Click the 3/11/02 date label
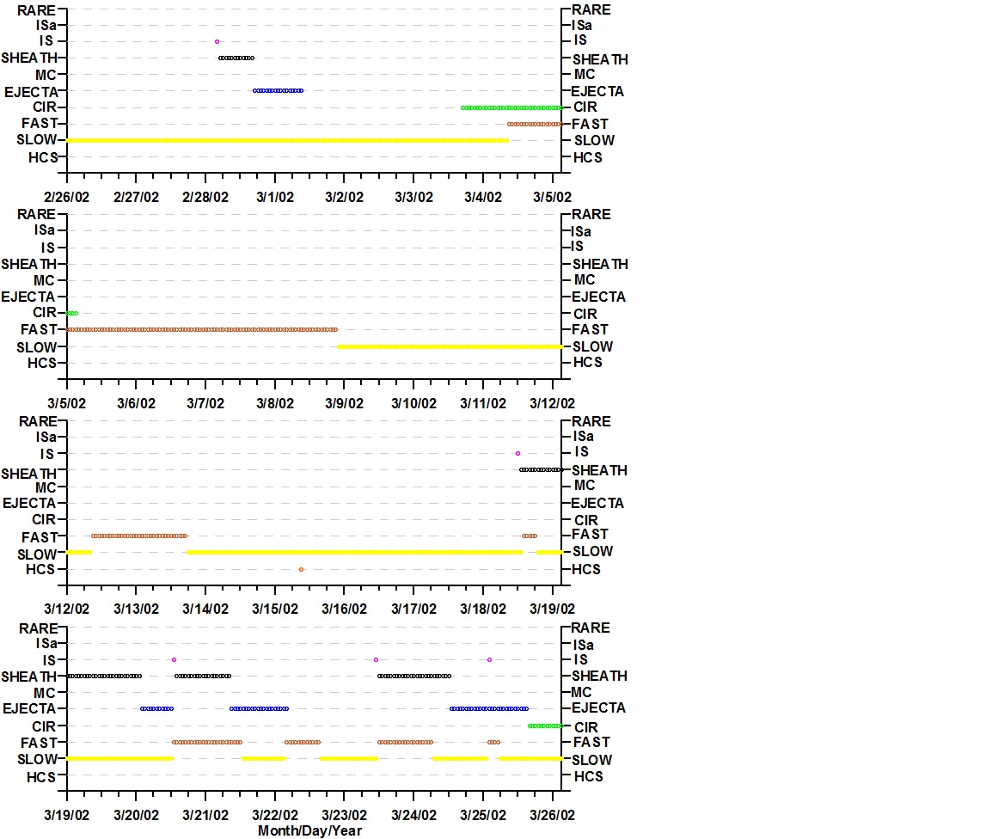The height and width of the screenshot is (839, 992). pyautogui.click(x=483, y=404)
